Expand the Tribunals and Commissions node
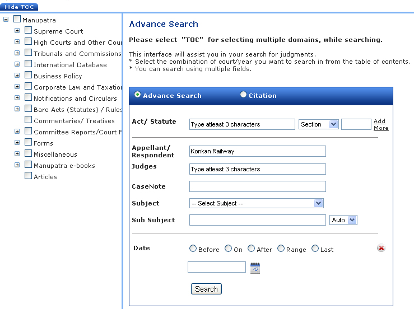The height and width of the screenshot is (309, 414). click(x=17, y=53)
